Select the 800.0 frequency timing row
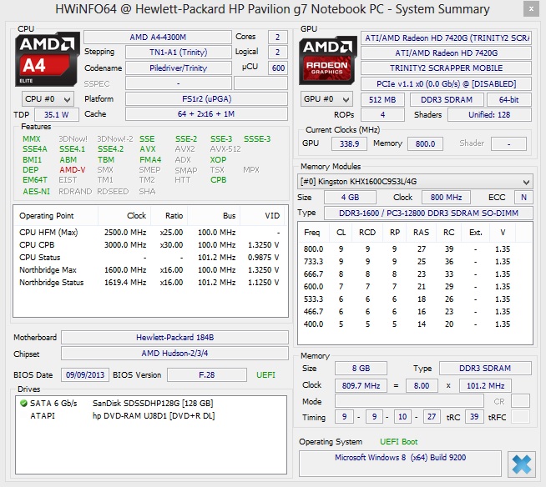The image size is (546, 487). click(414, 249)
